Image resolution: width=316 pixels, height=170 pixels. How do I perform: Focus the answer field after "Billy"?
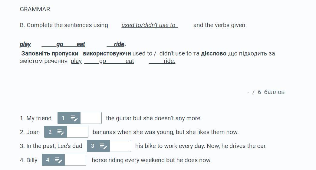[x=75, y=160]
